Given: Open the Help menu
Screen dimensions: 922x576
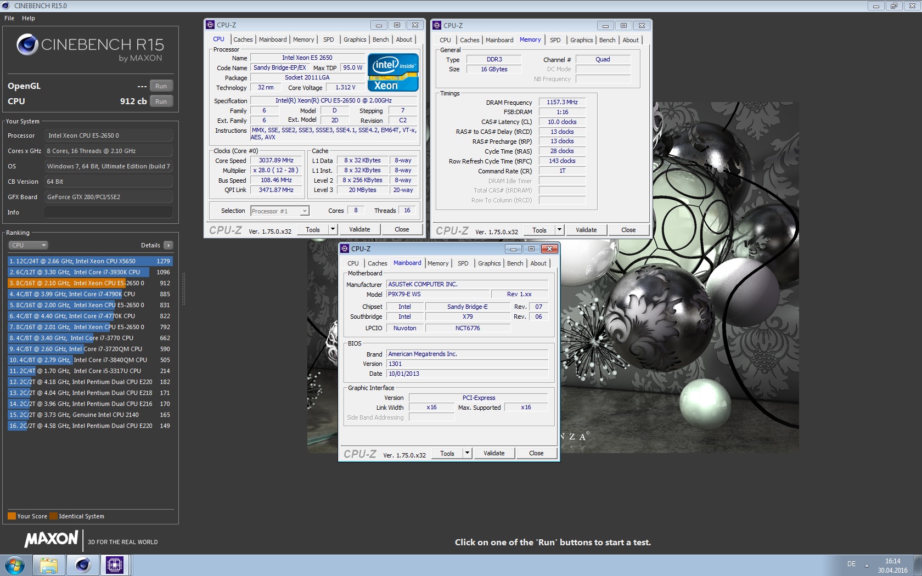Looking at the screenshot, I should point(29,18).
